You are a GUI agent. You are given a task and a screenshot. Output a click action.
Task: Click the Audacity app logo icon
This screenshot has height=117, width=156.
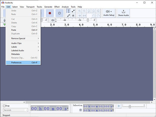3,3
